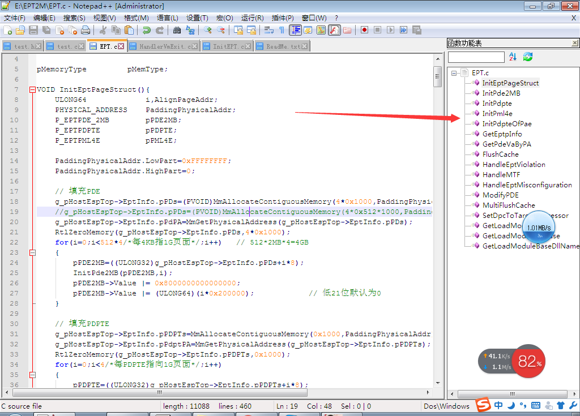Image resolution: width=580 pixels, height=416 pixels.
Task: Toggle synchronized vertical scrolling icon
Action: pyautogui.click(x=238, y=31)
